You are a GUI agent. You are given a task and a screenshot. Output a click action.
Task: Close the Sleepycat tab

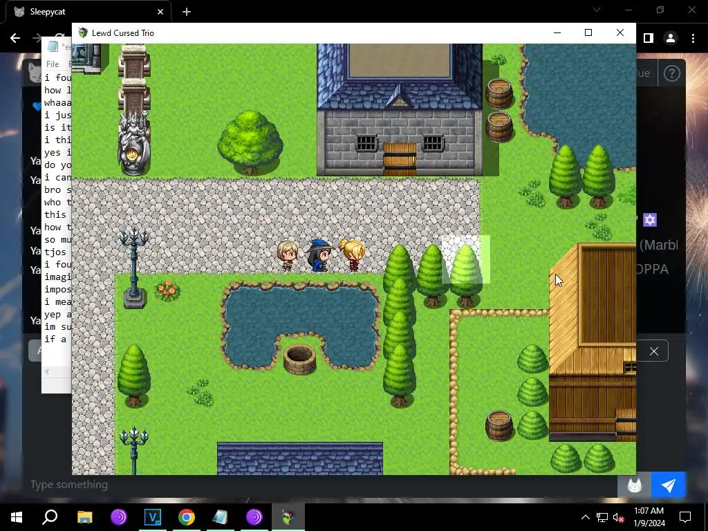tap(160, 12)
